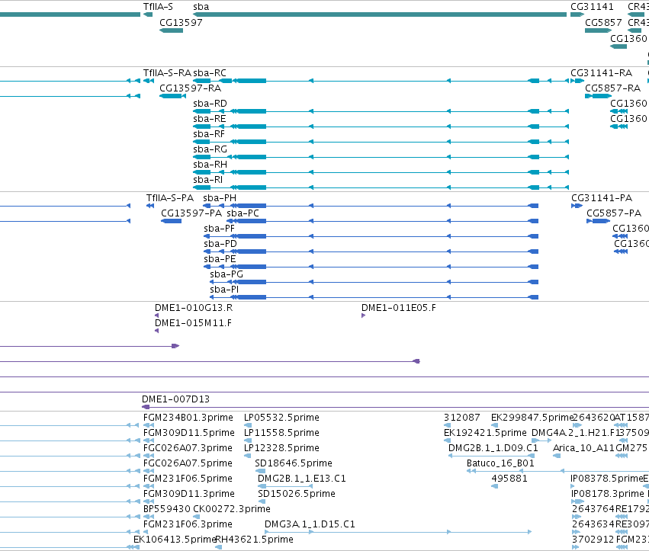This screenshot has height=551, width=649.
Task: Select the sba-PC protein feature
Action: [x=382, y=221]
